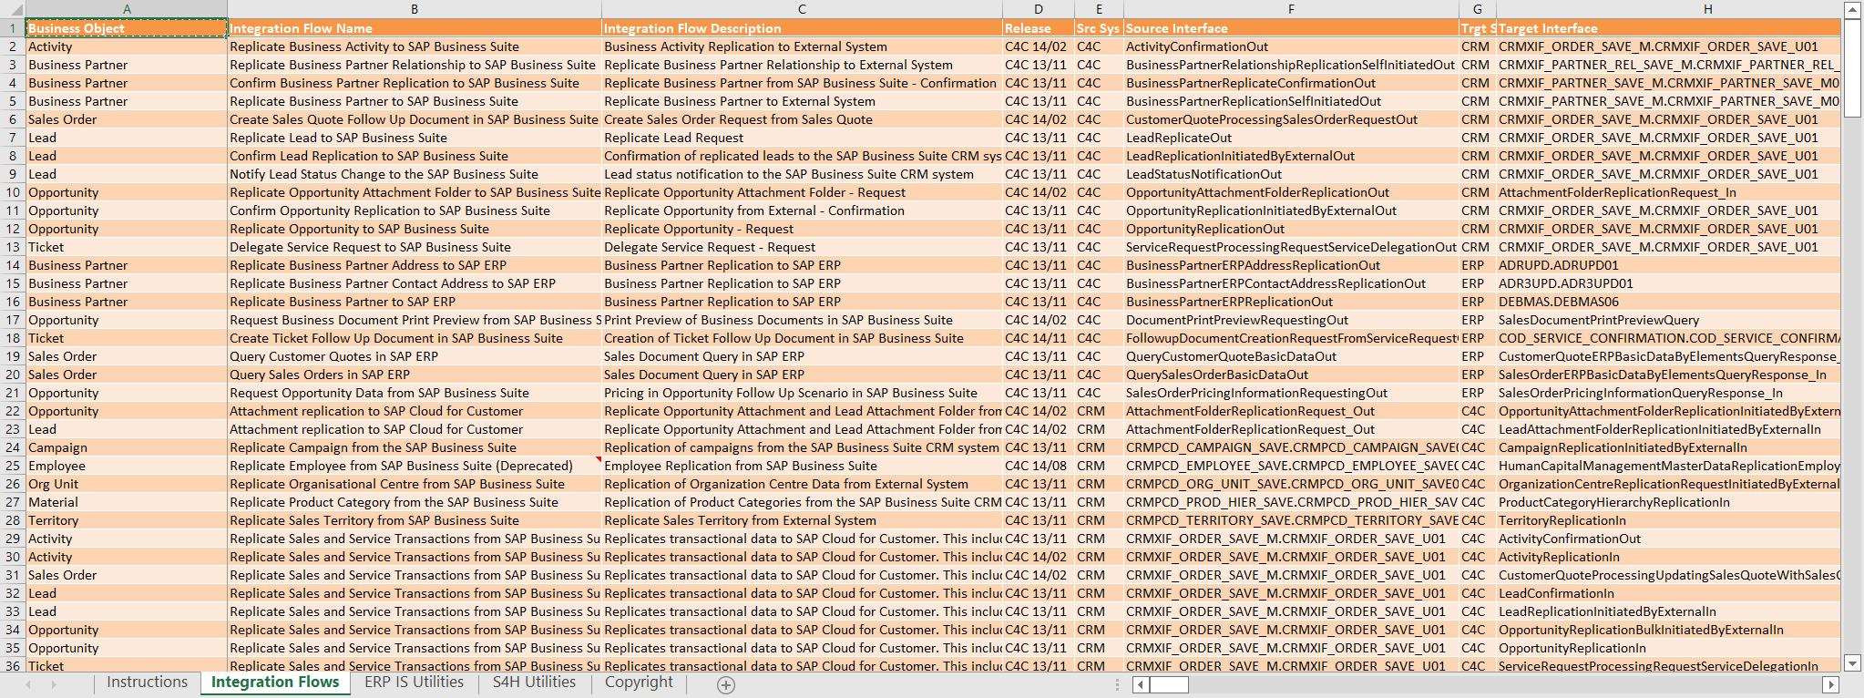Select cell 'DEBMAS.DEBMAS06'
1864x698 pixels.
(x=1668, y=302)
